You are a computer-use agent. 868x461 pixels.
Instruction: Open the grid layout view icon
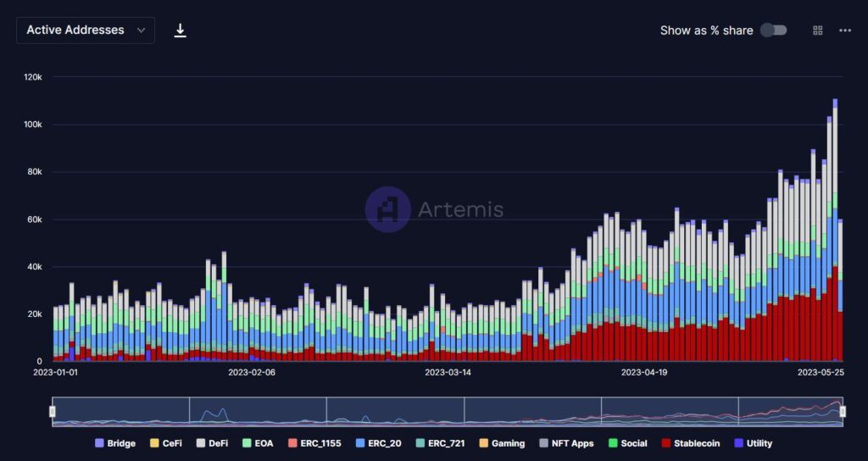coord(818,31)
